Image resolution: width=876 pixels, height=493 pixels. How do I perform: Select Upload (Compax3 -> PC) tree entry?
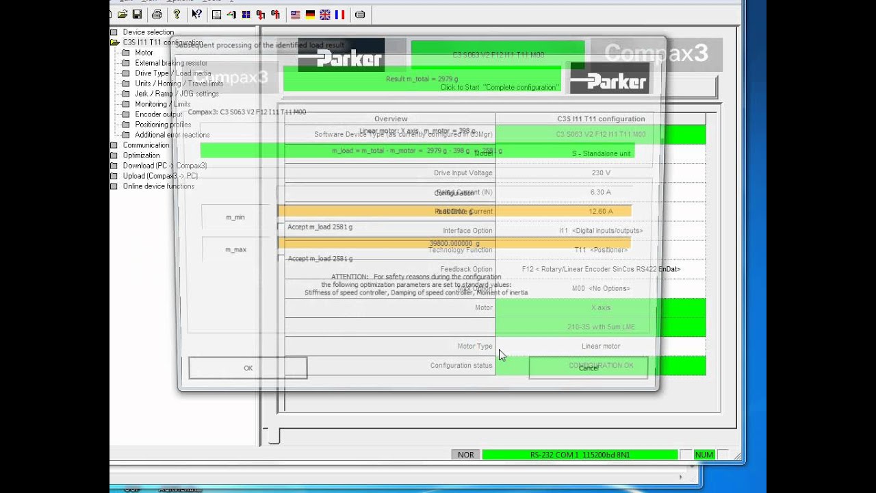[160, 176]
